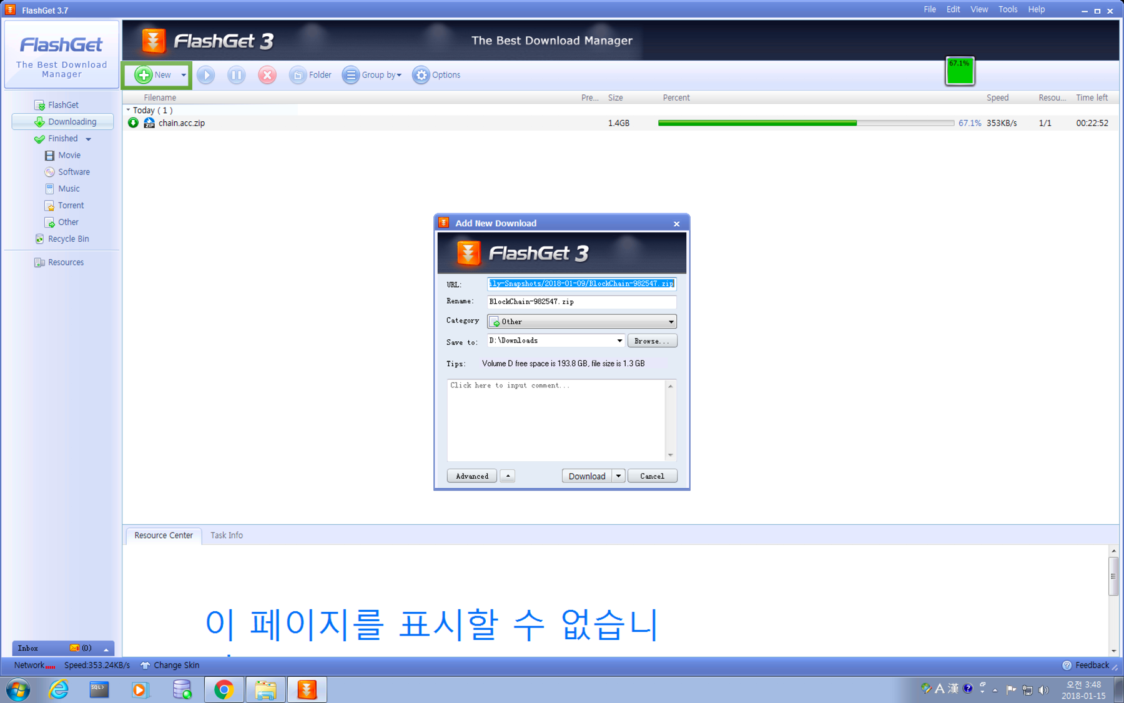Click the Advanced button
Image resolution: width=1124 pixels, height=703 pixels.
[x=472, y=476]
